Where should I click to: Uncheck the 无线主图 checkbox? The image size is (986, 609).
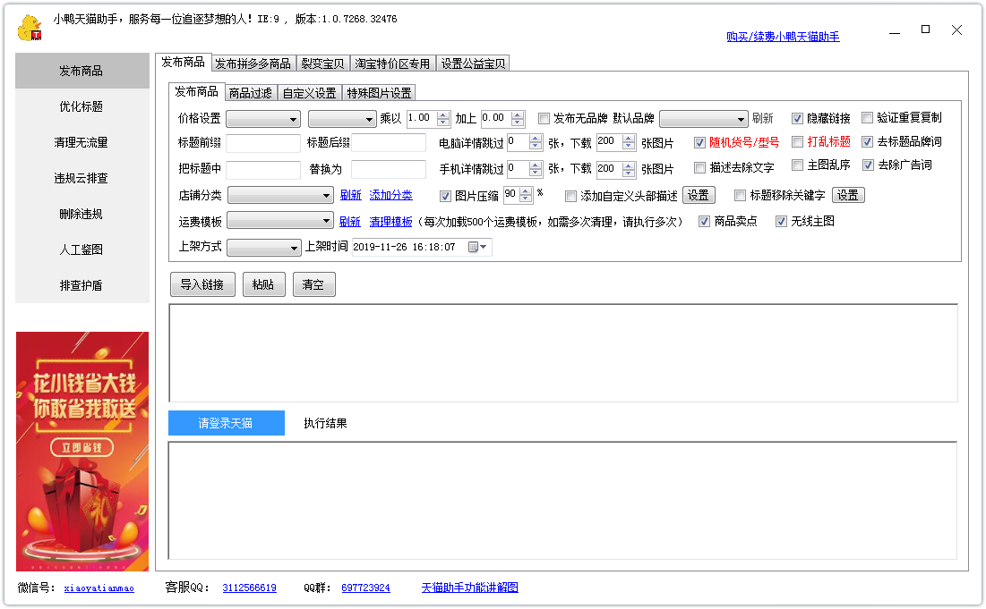point(781,221)
